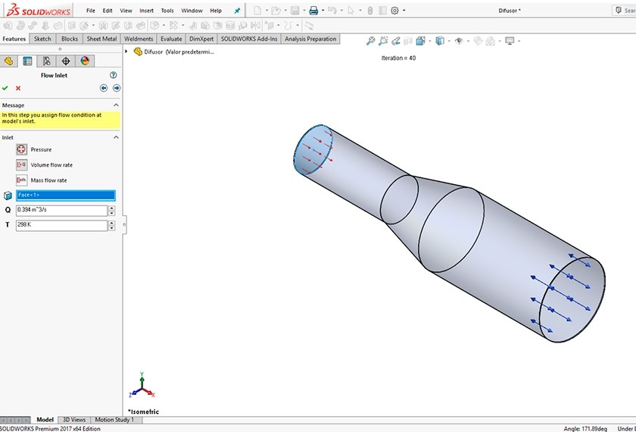Expand the Difusor feature tree node
This screenshot has height=432, width=636.
[127, 52]
